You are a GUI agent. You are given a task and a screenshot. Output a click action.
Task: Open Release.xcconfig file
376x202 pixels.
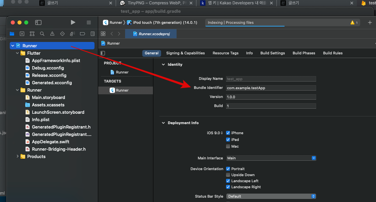click(46, 75)
